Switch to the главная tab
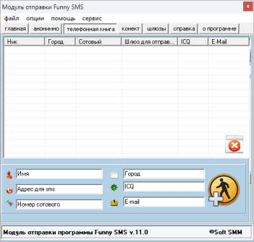 tap(15, 29)
